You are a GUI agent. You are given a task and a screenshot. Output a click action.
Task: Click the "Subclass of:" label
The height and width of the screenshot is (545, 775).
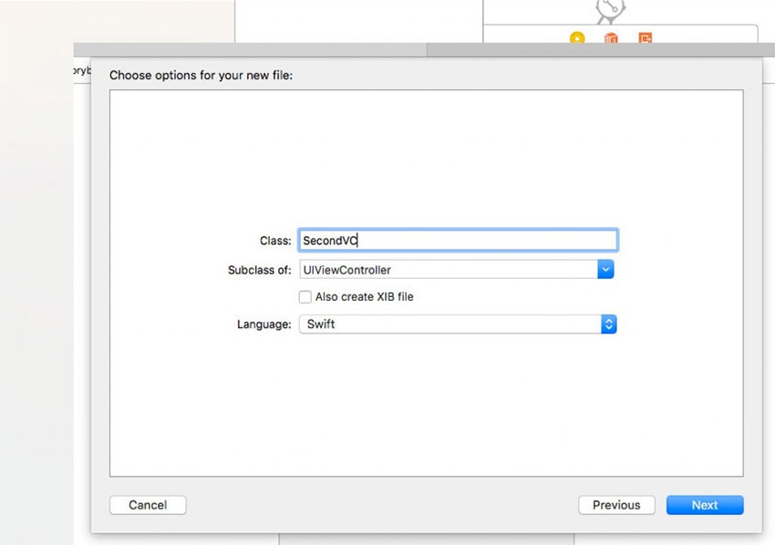260,271
